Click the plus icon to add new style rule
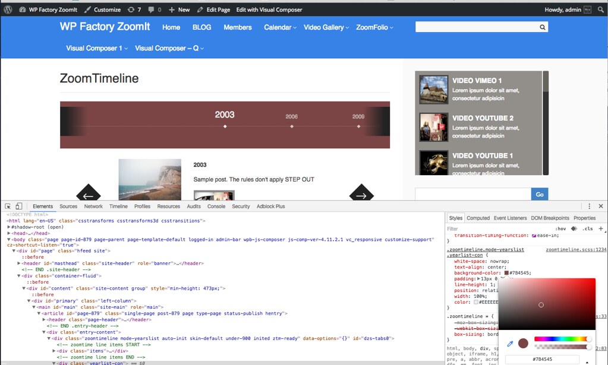 coord(601,228)
